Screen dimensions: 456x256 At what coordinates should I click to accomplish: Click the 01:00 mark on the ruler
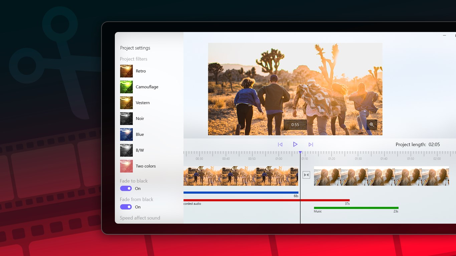click(279, 159)
